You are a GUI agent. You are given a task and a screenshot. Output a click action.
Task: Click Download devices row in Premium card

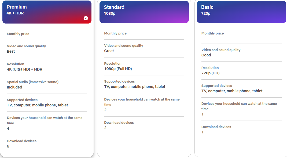point(47,144)
